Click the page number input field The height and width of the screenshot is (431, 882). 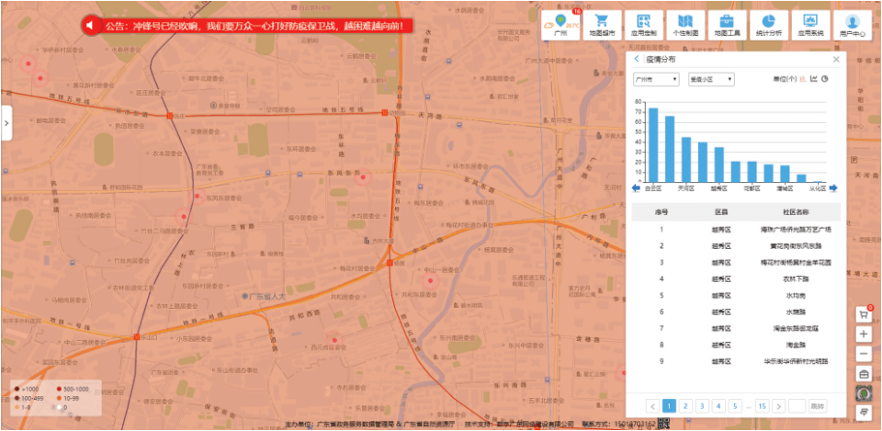tap(797, 405)
